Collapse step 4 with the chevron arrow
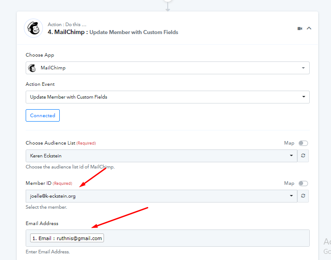The width and height of the screenshot is (331, 260). (x=309, y=28)
